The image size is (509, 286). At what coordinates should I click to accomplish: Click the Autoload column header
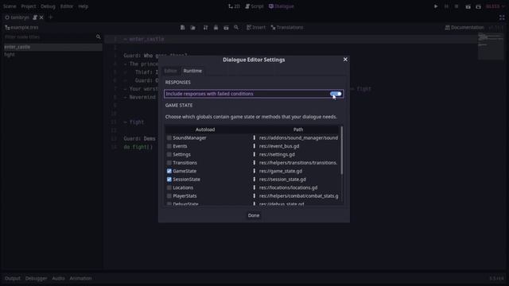205,129
